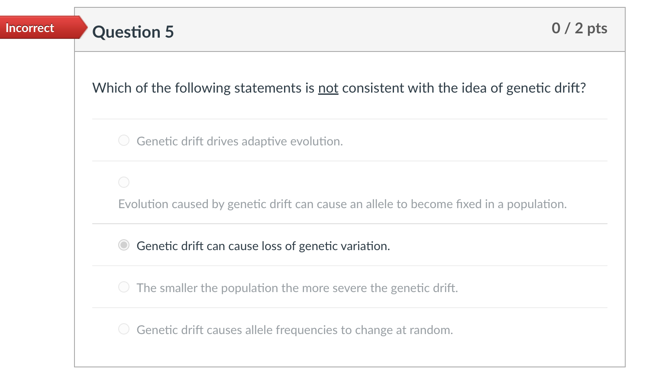Select the 'smaller the population' radio button

coord(124,287)
